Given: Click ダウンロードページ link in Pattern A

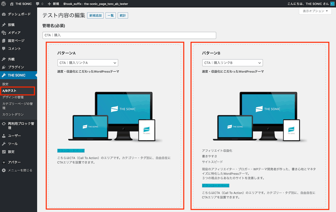Looking at the screenshot, I should coord(71,151).
